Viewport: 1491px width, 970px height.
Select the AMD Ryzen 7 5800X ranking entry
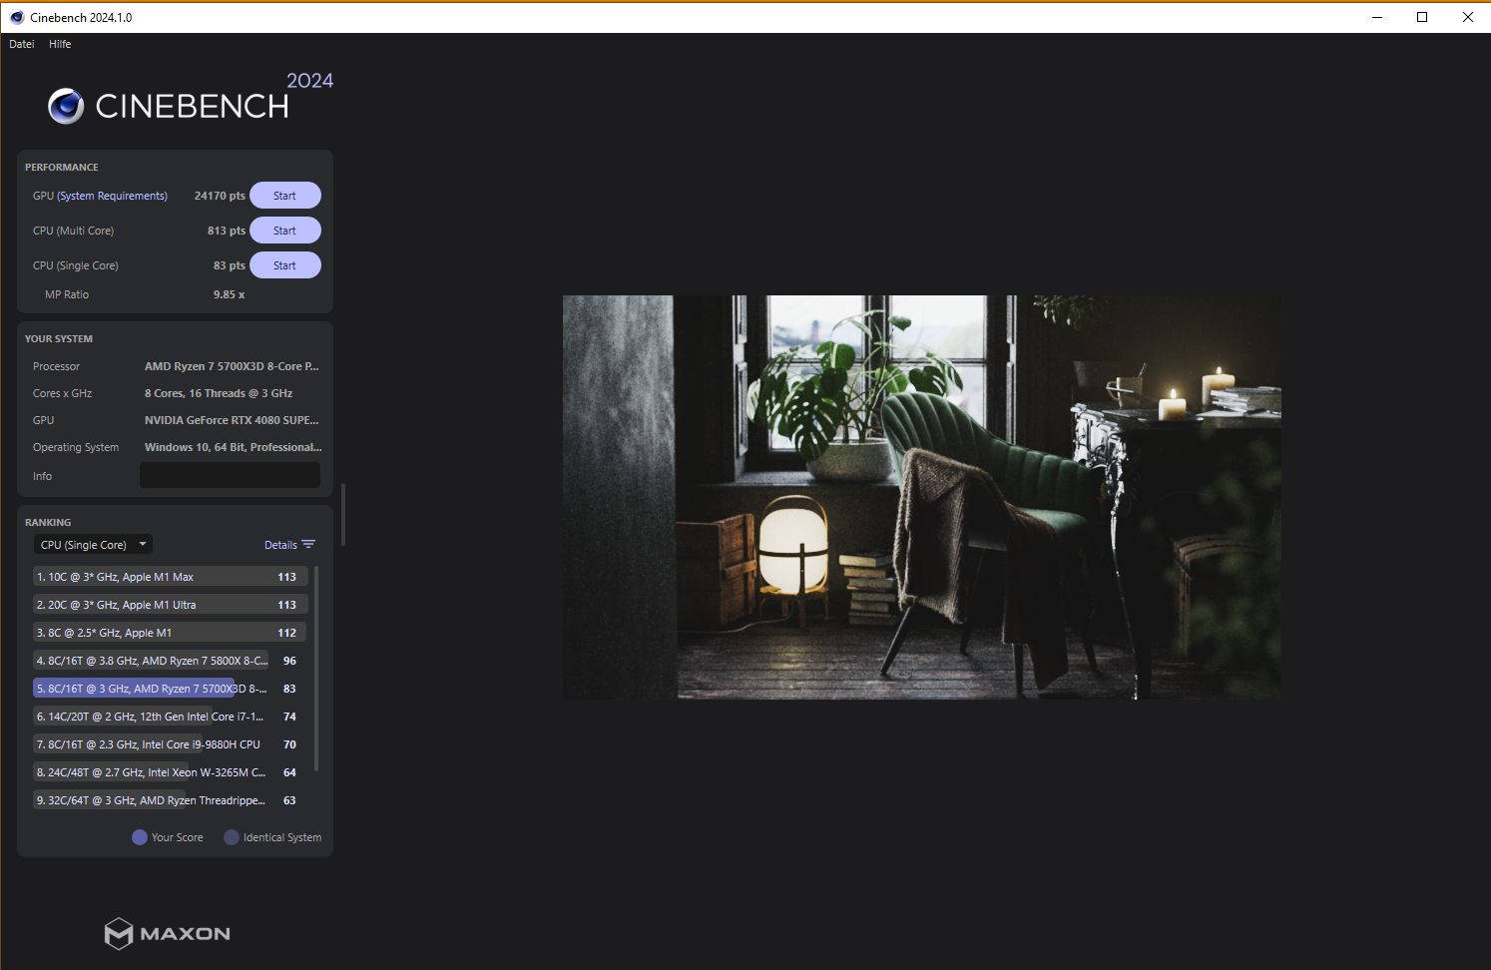(x=160, y=660)
